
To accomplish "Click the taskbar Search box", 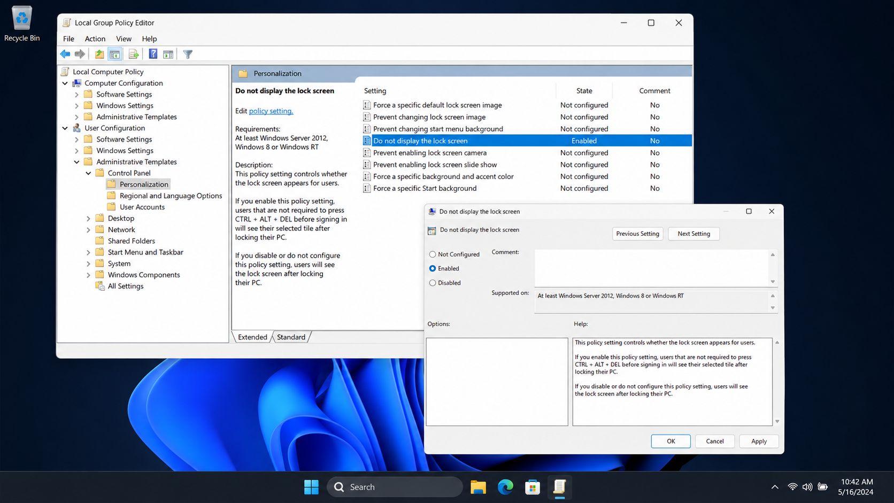I will pos(395,487).
